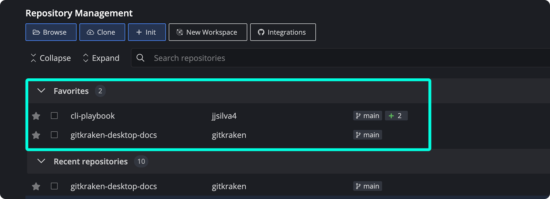Screen dimensions: 550x199
Task: Open New Workspace
Action: (208, 32)
